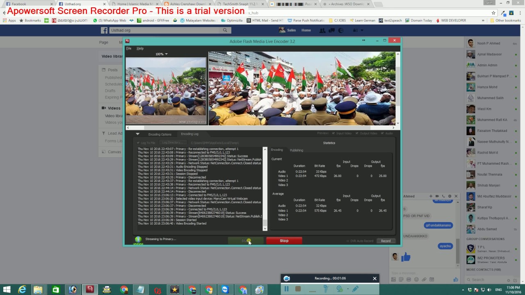Pause the Apowersoft screen recording
525x295 pixels.
click(286, 288)
